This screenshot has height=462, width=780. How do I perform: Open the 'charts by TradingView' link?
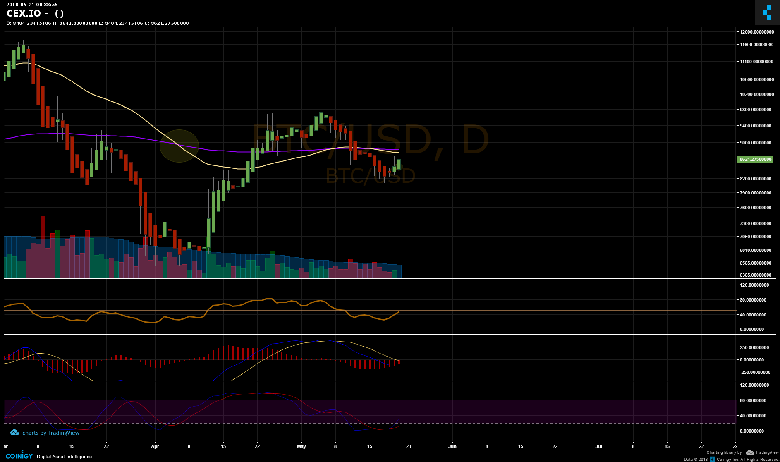50,433
